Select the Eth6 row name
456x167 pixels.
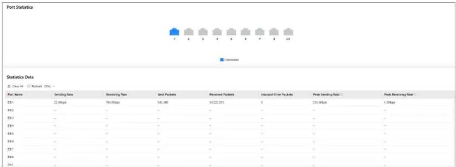coord(11,141)
